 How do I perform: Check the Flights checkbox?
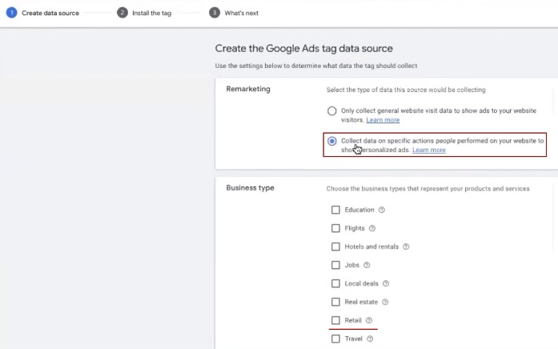[x=336, y=228]
